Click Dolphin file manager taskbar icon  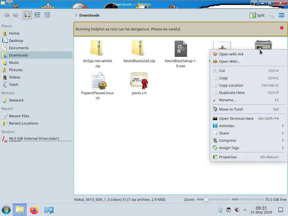tap(20, 210)
